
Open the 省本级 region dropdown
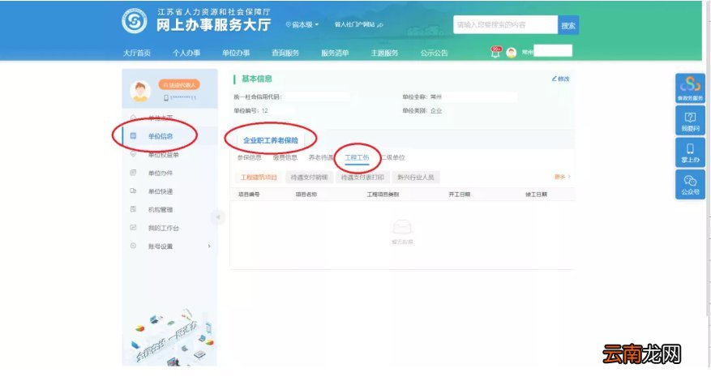(x=302, y=25)
